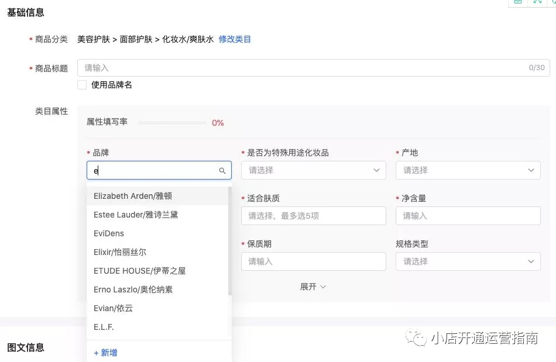The height and width of the screenshot is (362, 556).
Task: Click the 净含量 input field
Action: (468, 216)
